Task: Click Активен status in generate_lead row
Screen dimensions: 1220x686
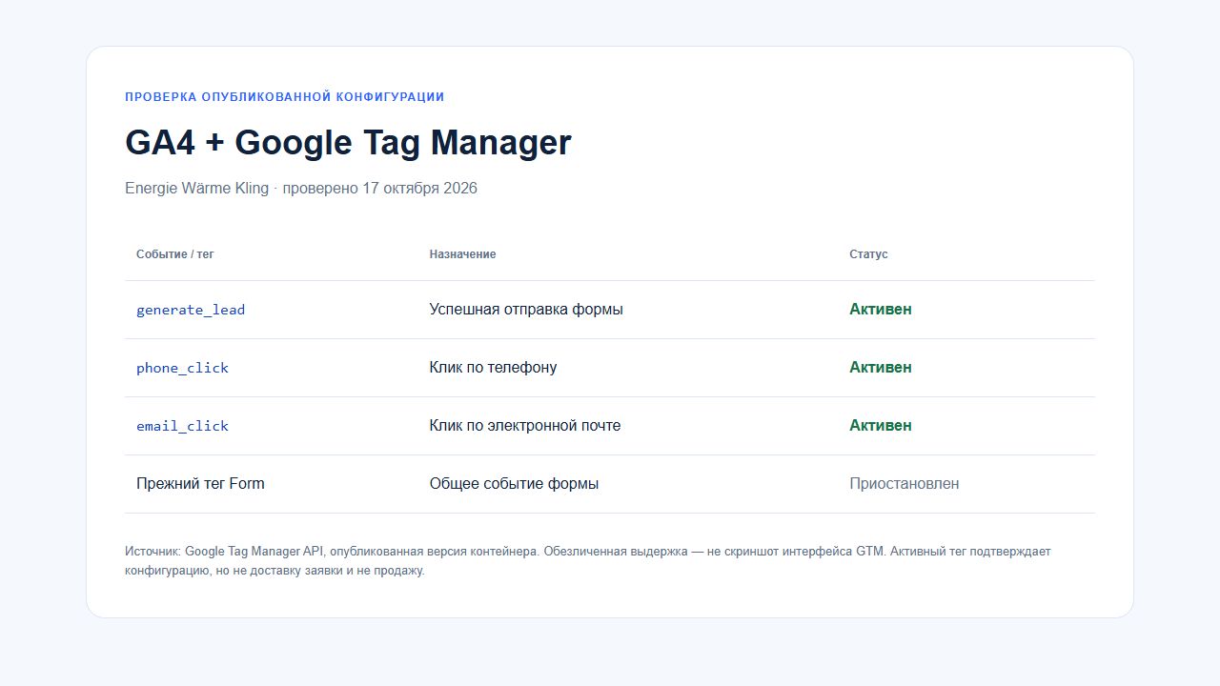Action: pos(881,310)
